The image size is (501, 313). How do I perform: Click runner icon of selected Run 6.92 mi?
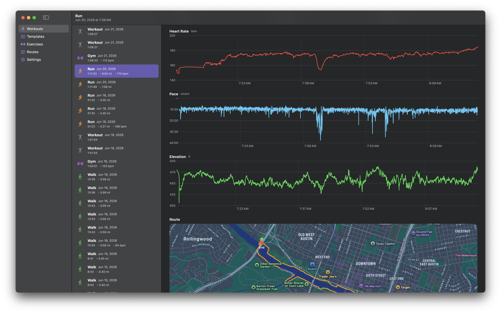point(80,71)
